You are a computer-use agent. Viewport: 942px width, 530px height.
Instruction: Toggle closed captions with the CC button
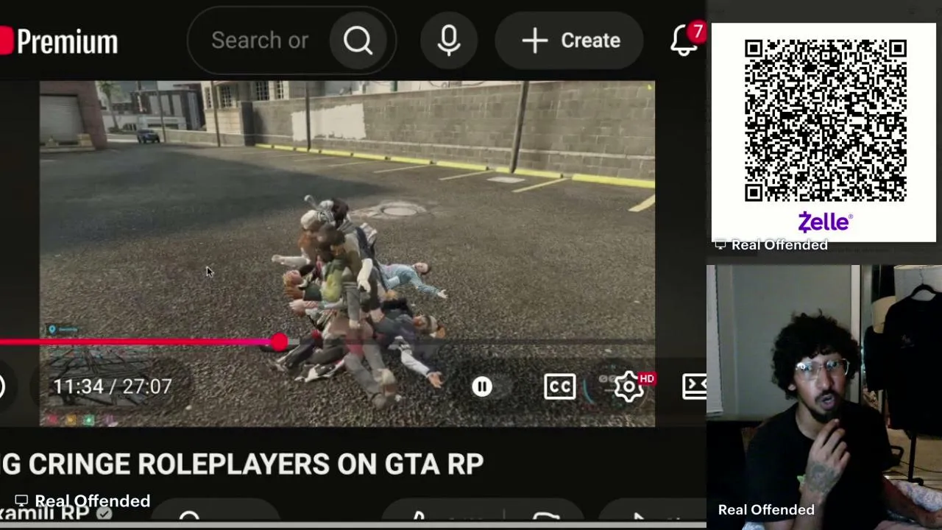[x=560, y=386]
